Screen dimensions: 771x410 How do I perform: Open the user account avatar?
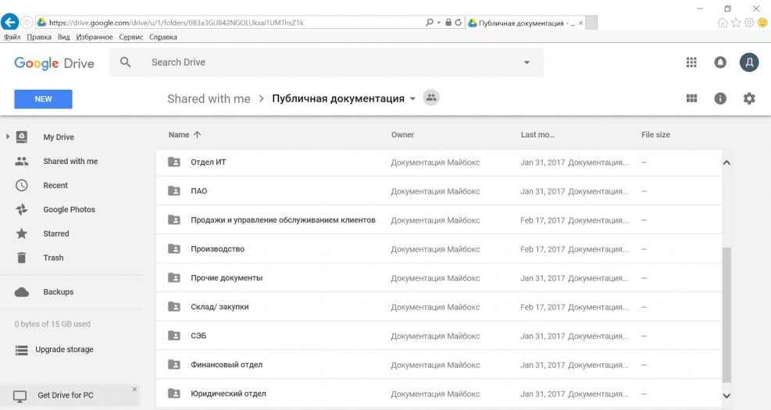click(x=749, y=62)
